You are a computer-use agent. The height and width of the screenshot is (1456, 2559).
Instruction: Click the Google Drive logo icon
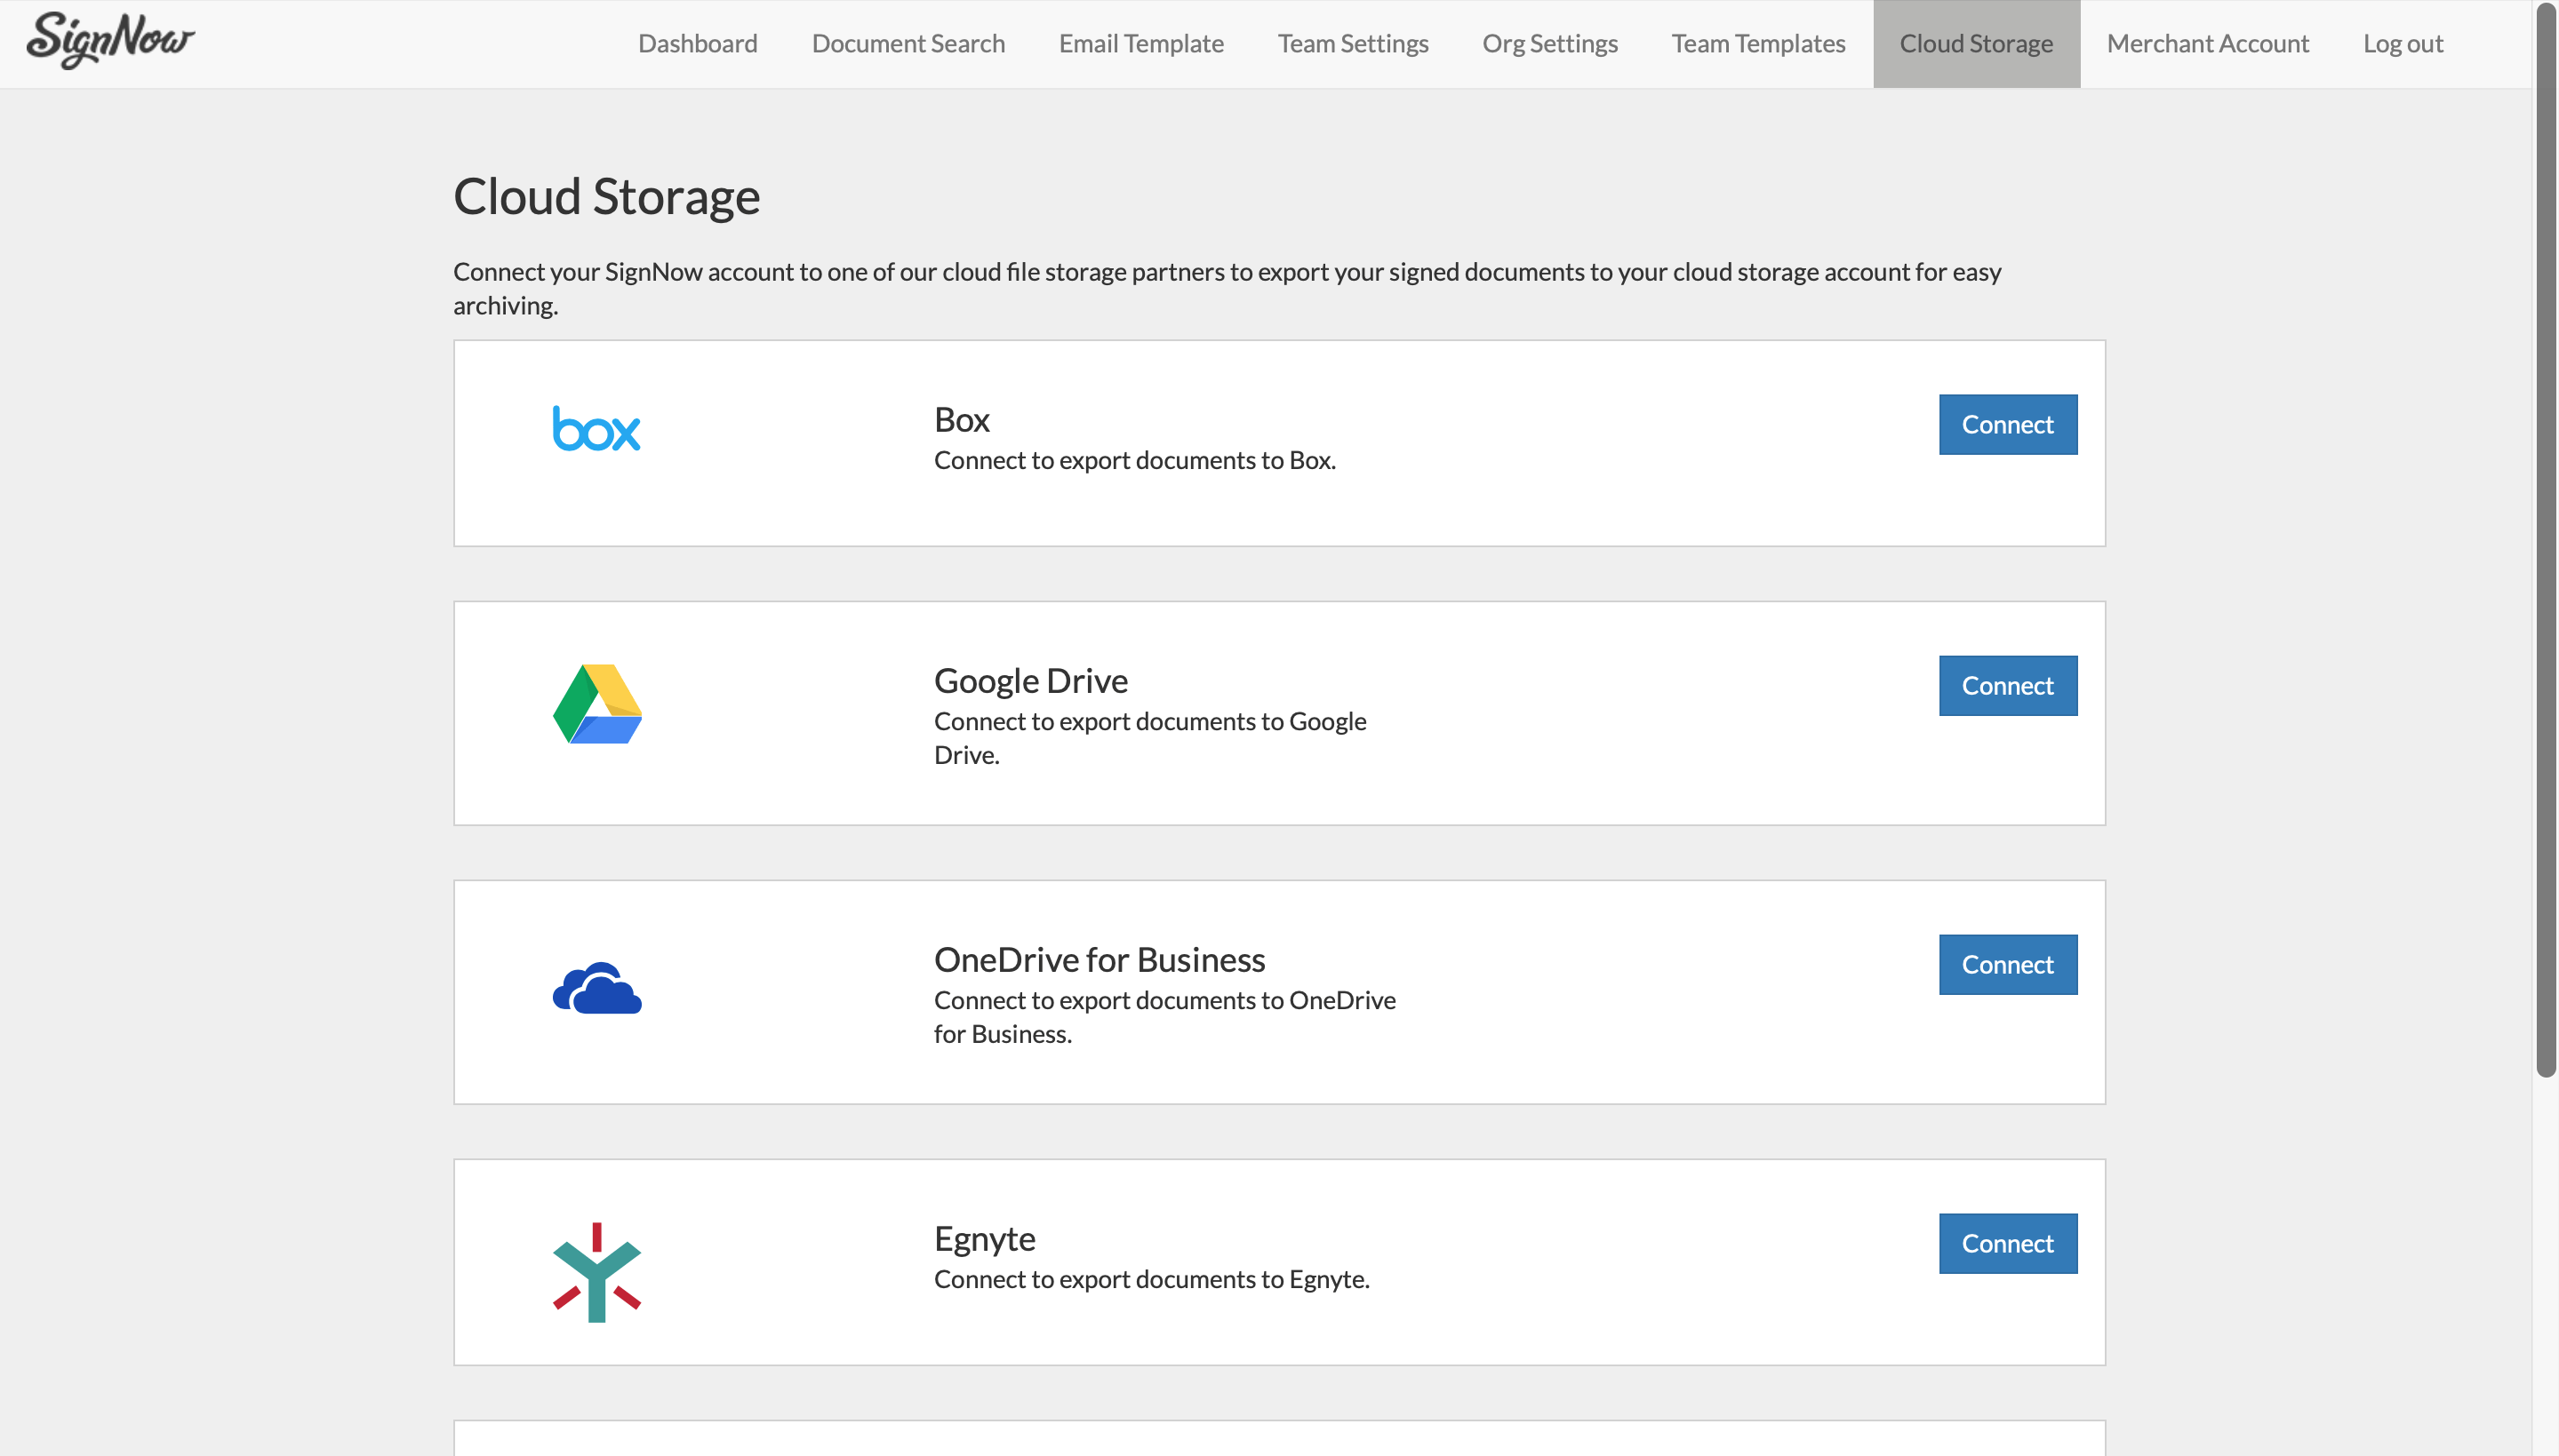(597, 704)
